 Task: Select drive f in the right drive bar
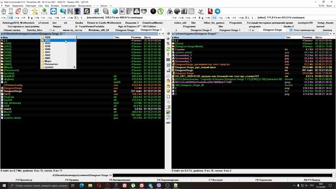coord(194,17)
